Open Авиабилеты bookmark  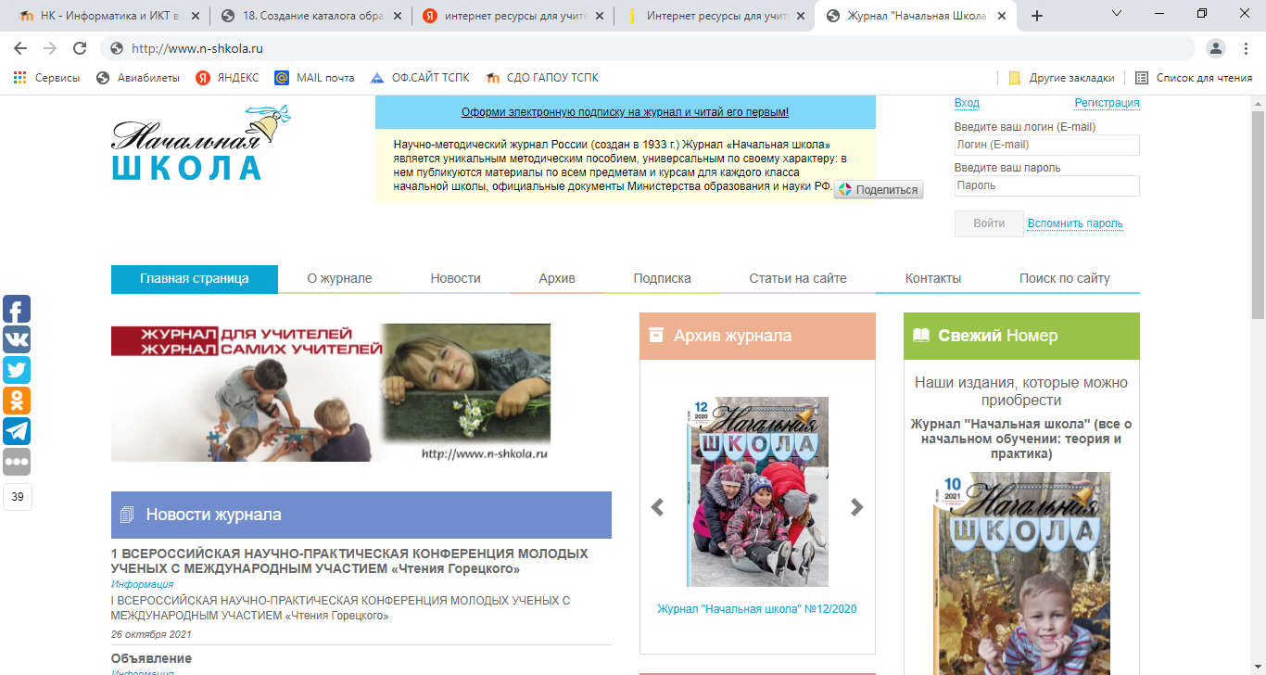(138, 78)
